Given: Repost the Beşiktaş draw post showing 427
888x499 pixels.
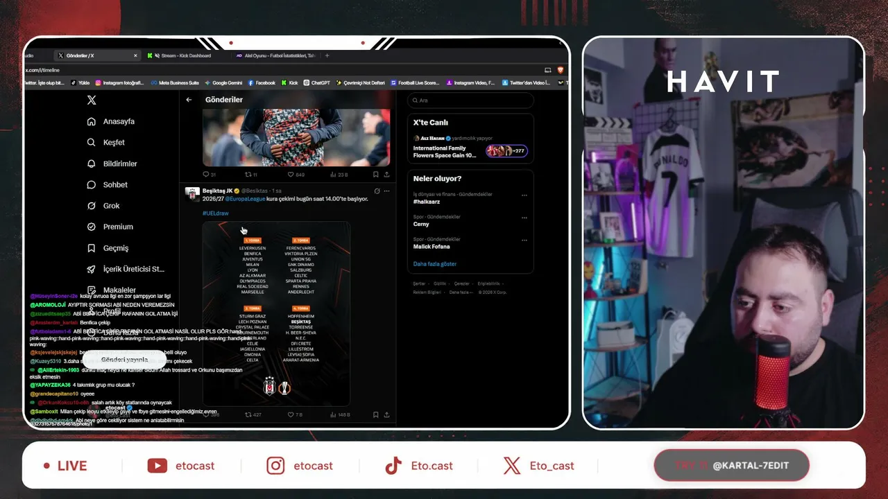Looking at the screenshot, I should tap(253, 414).
